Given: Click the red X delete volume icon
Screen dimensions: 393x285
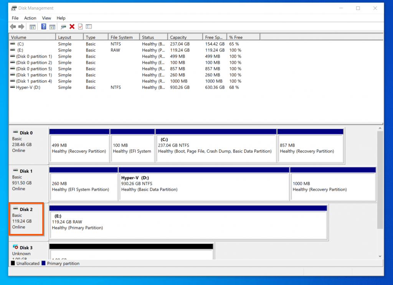Looking at the screenshot, I should click(72, 26).
